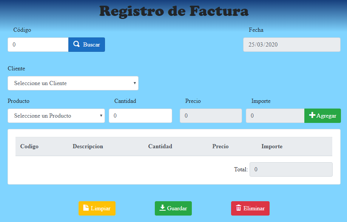Click the Descripcion column header

[88, 146]
